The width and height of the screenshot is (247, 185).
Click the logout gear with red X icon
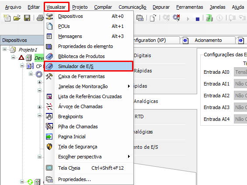[176, 18]
